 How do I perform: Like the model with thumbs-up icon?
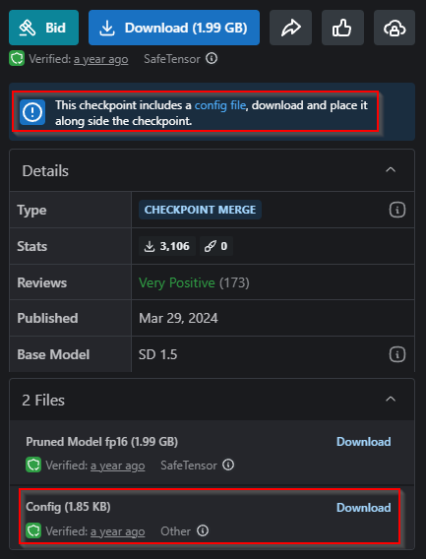click(342, 28)
